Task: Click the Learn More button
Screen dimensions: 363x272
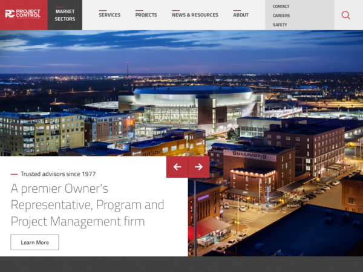Action: (x=34, y=242)
